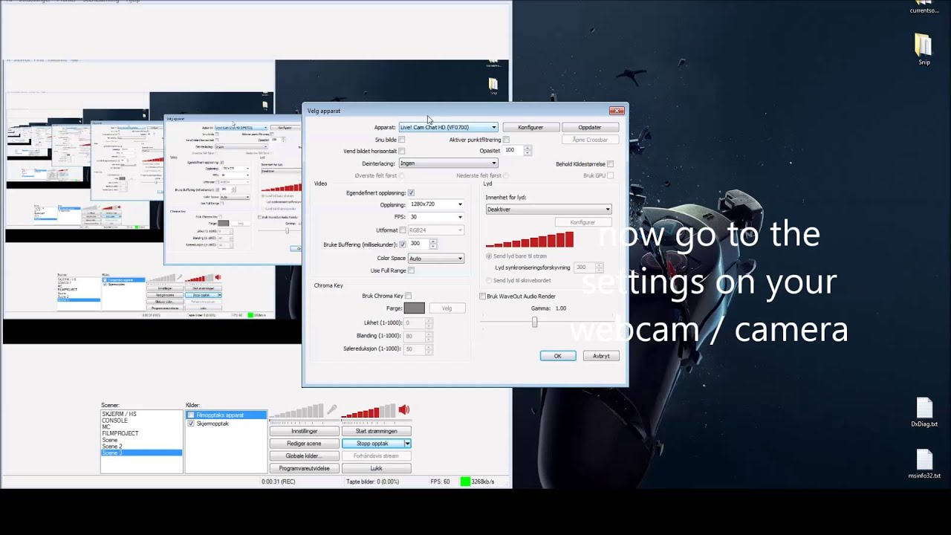Image resolution: width=951 pixels, height=535 pixels.
Task: Open the DxDiag.txt file on the desktop
Action: [x=924, y=413]
